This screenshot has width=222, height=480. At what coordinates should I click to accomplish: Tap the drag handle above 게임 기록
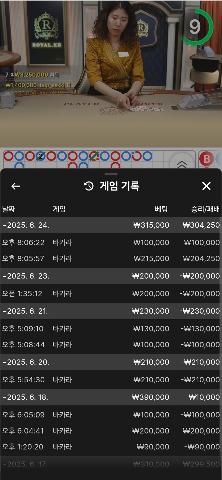(x=111, y=174)
